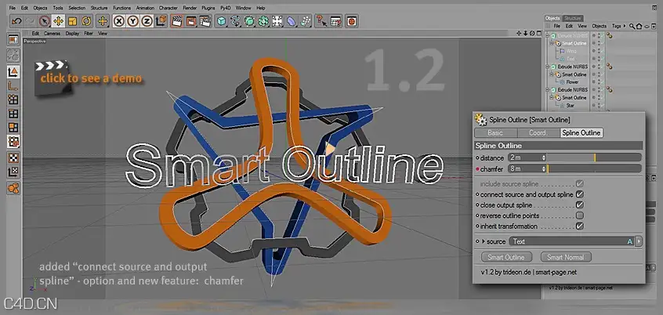Open the viewport Cameras menu
The image size is (663, 315).
tap(52, 34)
